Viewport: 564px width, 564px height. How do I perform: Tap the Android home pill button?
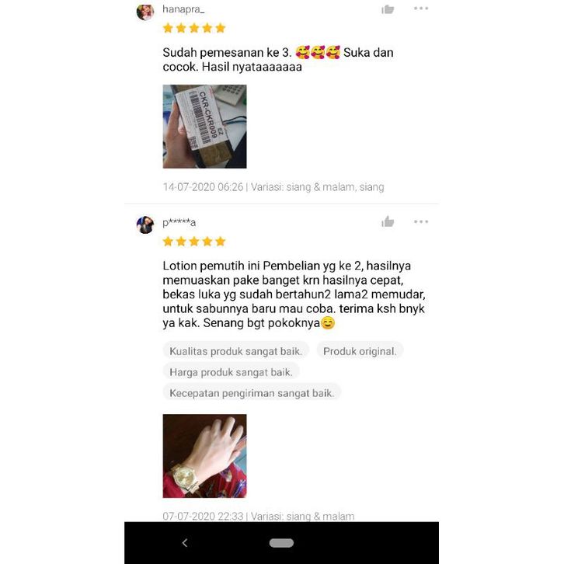281,543
